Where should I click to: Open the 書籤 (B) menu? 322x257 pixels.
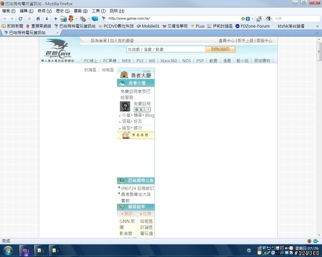[x=80, y=11]
